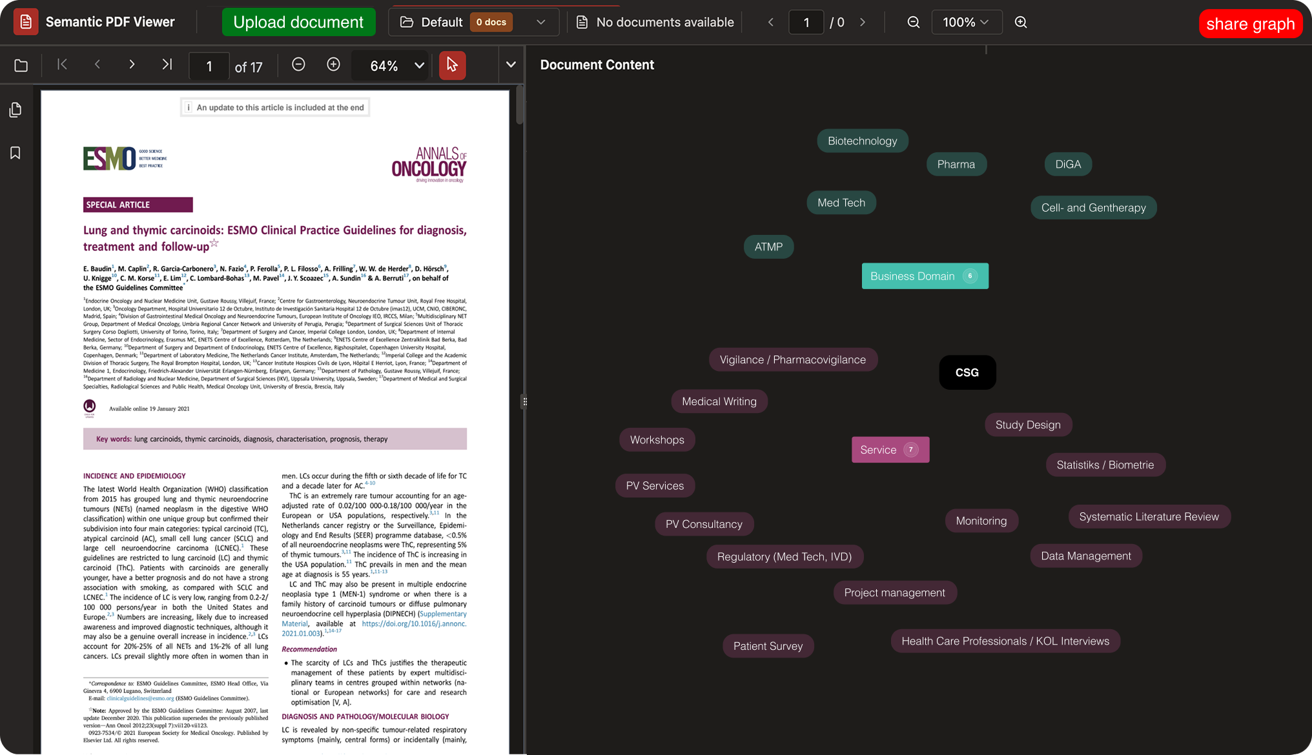Zoom out the graph with top magnifier minus
The image size is (1312, 755).
[913, 22]
